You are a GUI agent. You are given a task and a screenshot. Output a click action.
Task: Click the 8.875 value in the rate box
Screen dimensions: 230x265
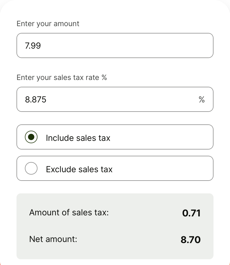[x=35, y=100]
